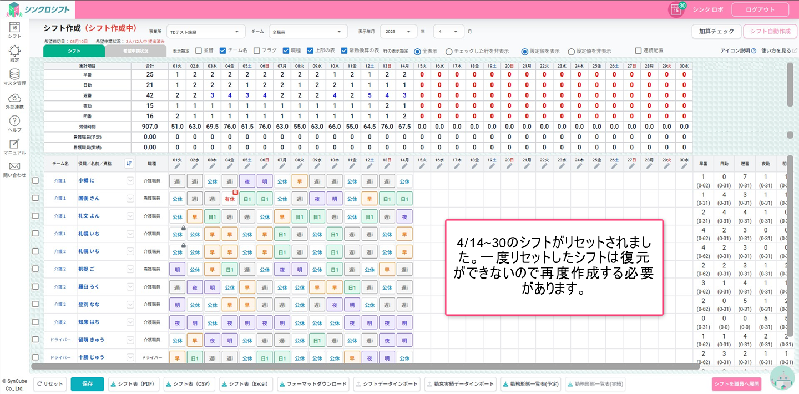Image resolution: width=799 pixels, height=394 pixels.
Task: Download シフト表（Excel）
Action: point(246,384)
